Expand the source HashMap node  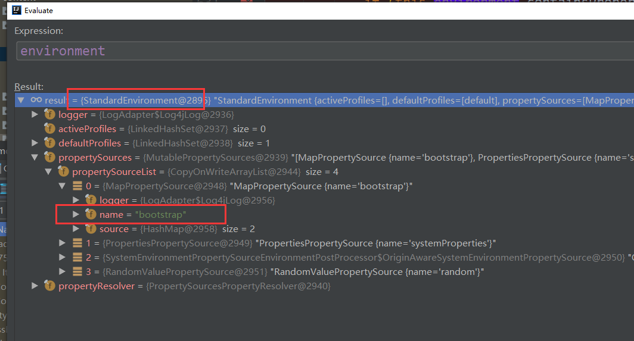pyautogui.click(x=76, y=229)
